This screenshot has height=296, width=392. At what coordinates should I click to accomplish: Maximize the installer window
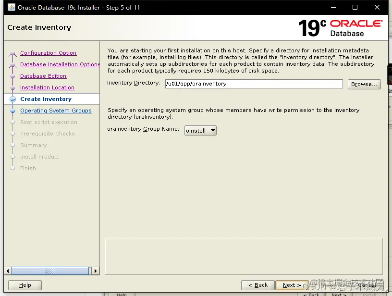[x=355, y=7]
